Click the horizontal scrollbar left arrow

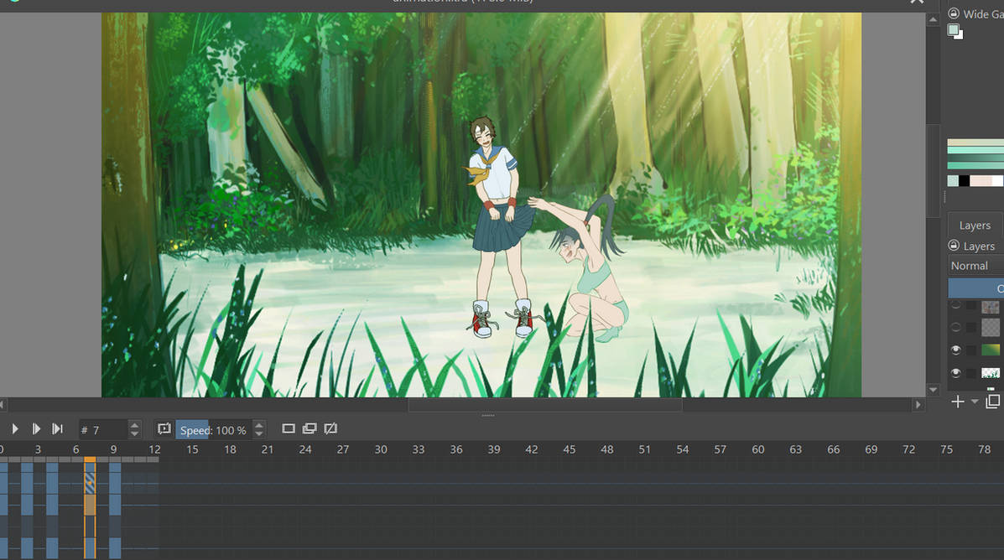point(3,404)
